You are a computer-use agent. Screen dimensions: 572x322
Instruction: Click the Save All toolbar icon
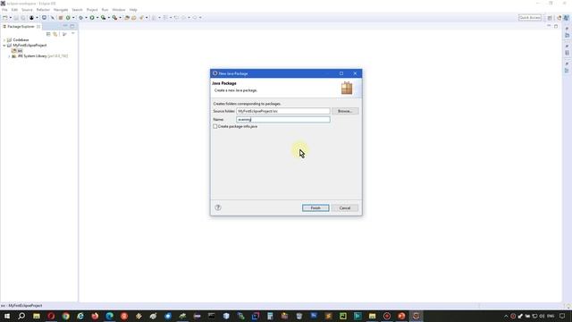pos(22,18)
